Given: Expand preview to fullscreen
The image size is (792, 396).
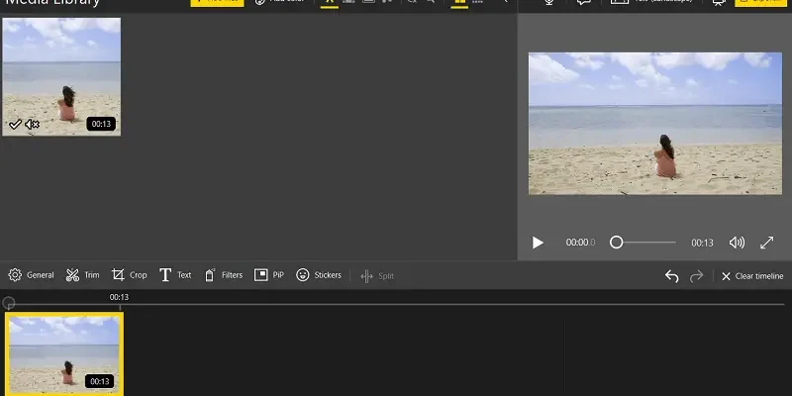Looking at the screenshot, I should [x=766, y=243].
